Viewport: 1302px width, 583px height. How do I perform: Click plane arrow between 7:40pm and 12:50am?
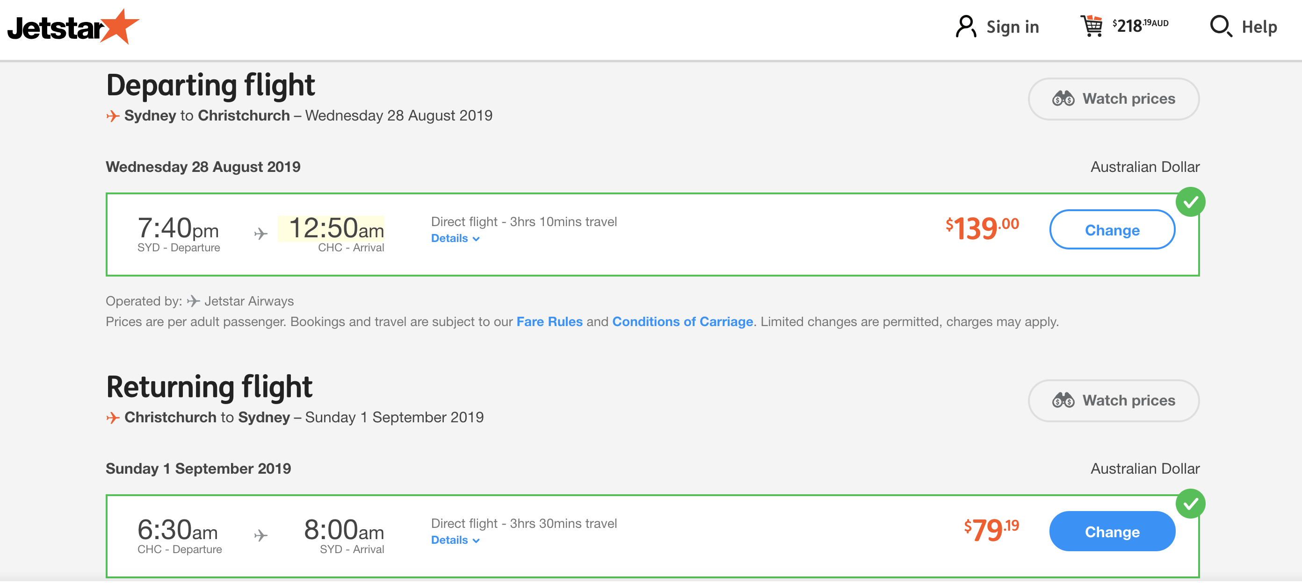pyautogui.click(x=261, y=234)
